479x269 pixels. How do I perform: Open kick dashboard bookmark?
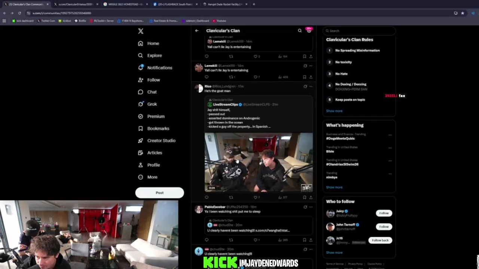(23, 21)
